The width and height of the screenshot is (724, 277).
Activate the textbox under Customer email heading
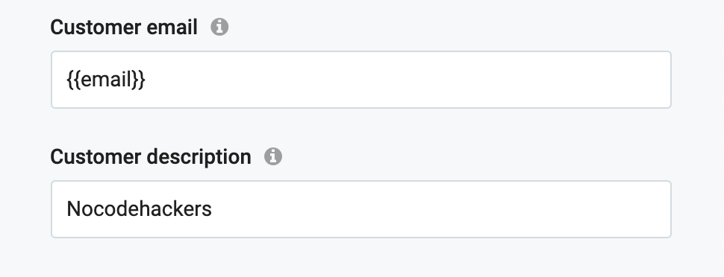pyautogui.click(x=361, y=80)
